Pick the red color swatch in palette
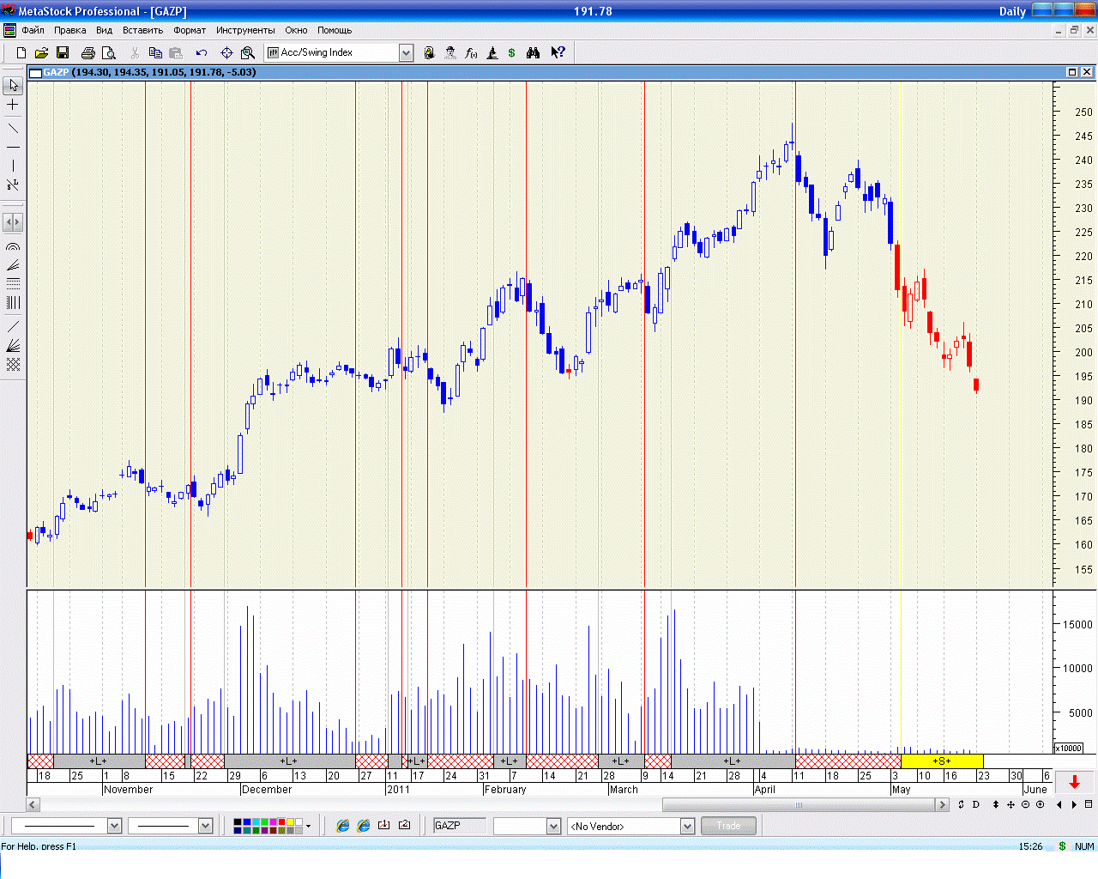Image resolution: width=1098 pixels, height=879 pixels. point(281,822)
